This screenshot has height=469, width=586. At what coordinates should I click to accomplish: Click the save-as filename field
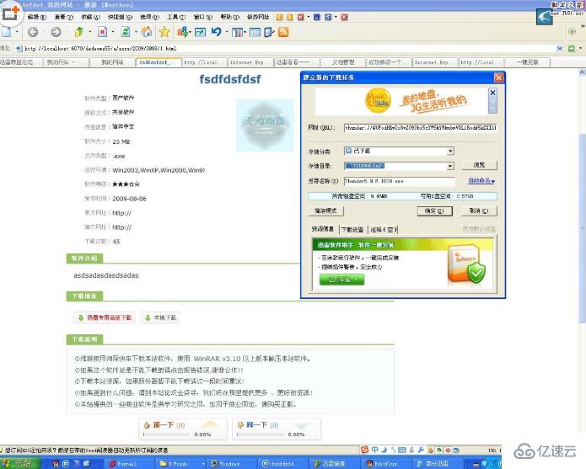400,181
